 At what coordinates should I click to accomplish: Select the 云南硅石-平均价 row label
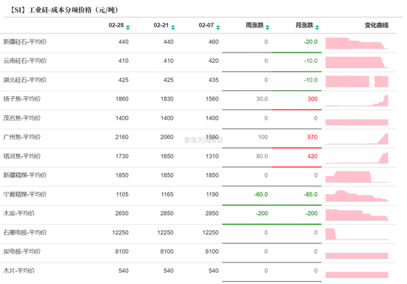(25, 61)
